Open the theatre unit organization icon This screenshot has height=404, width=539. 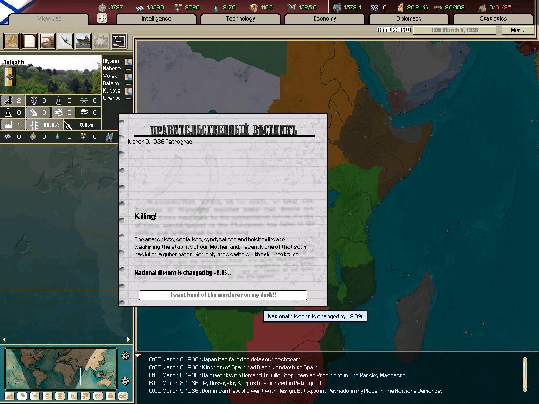tap(118, 41)
